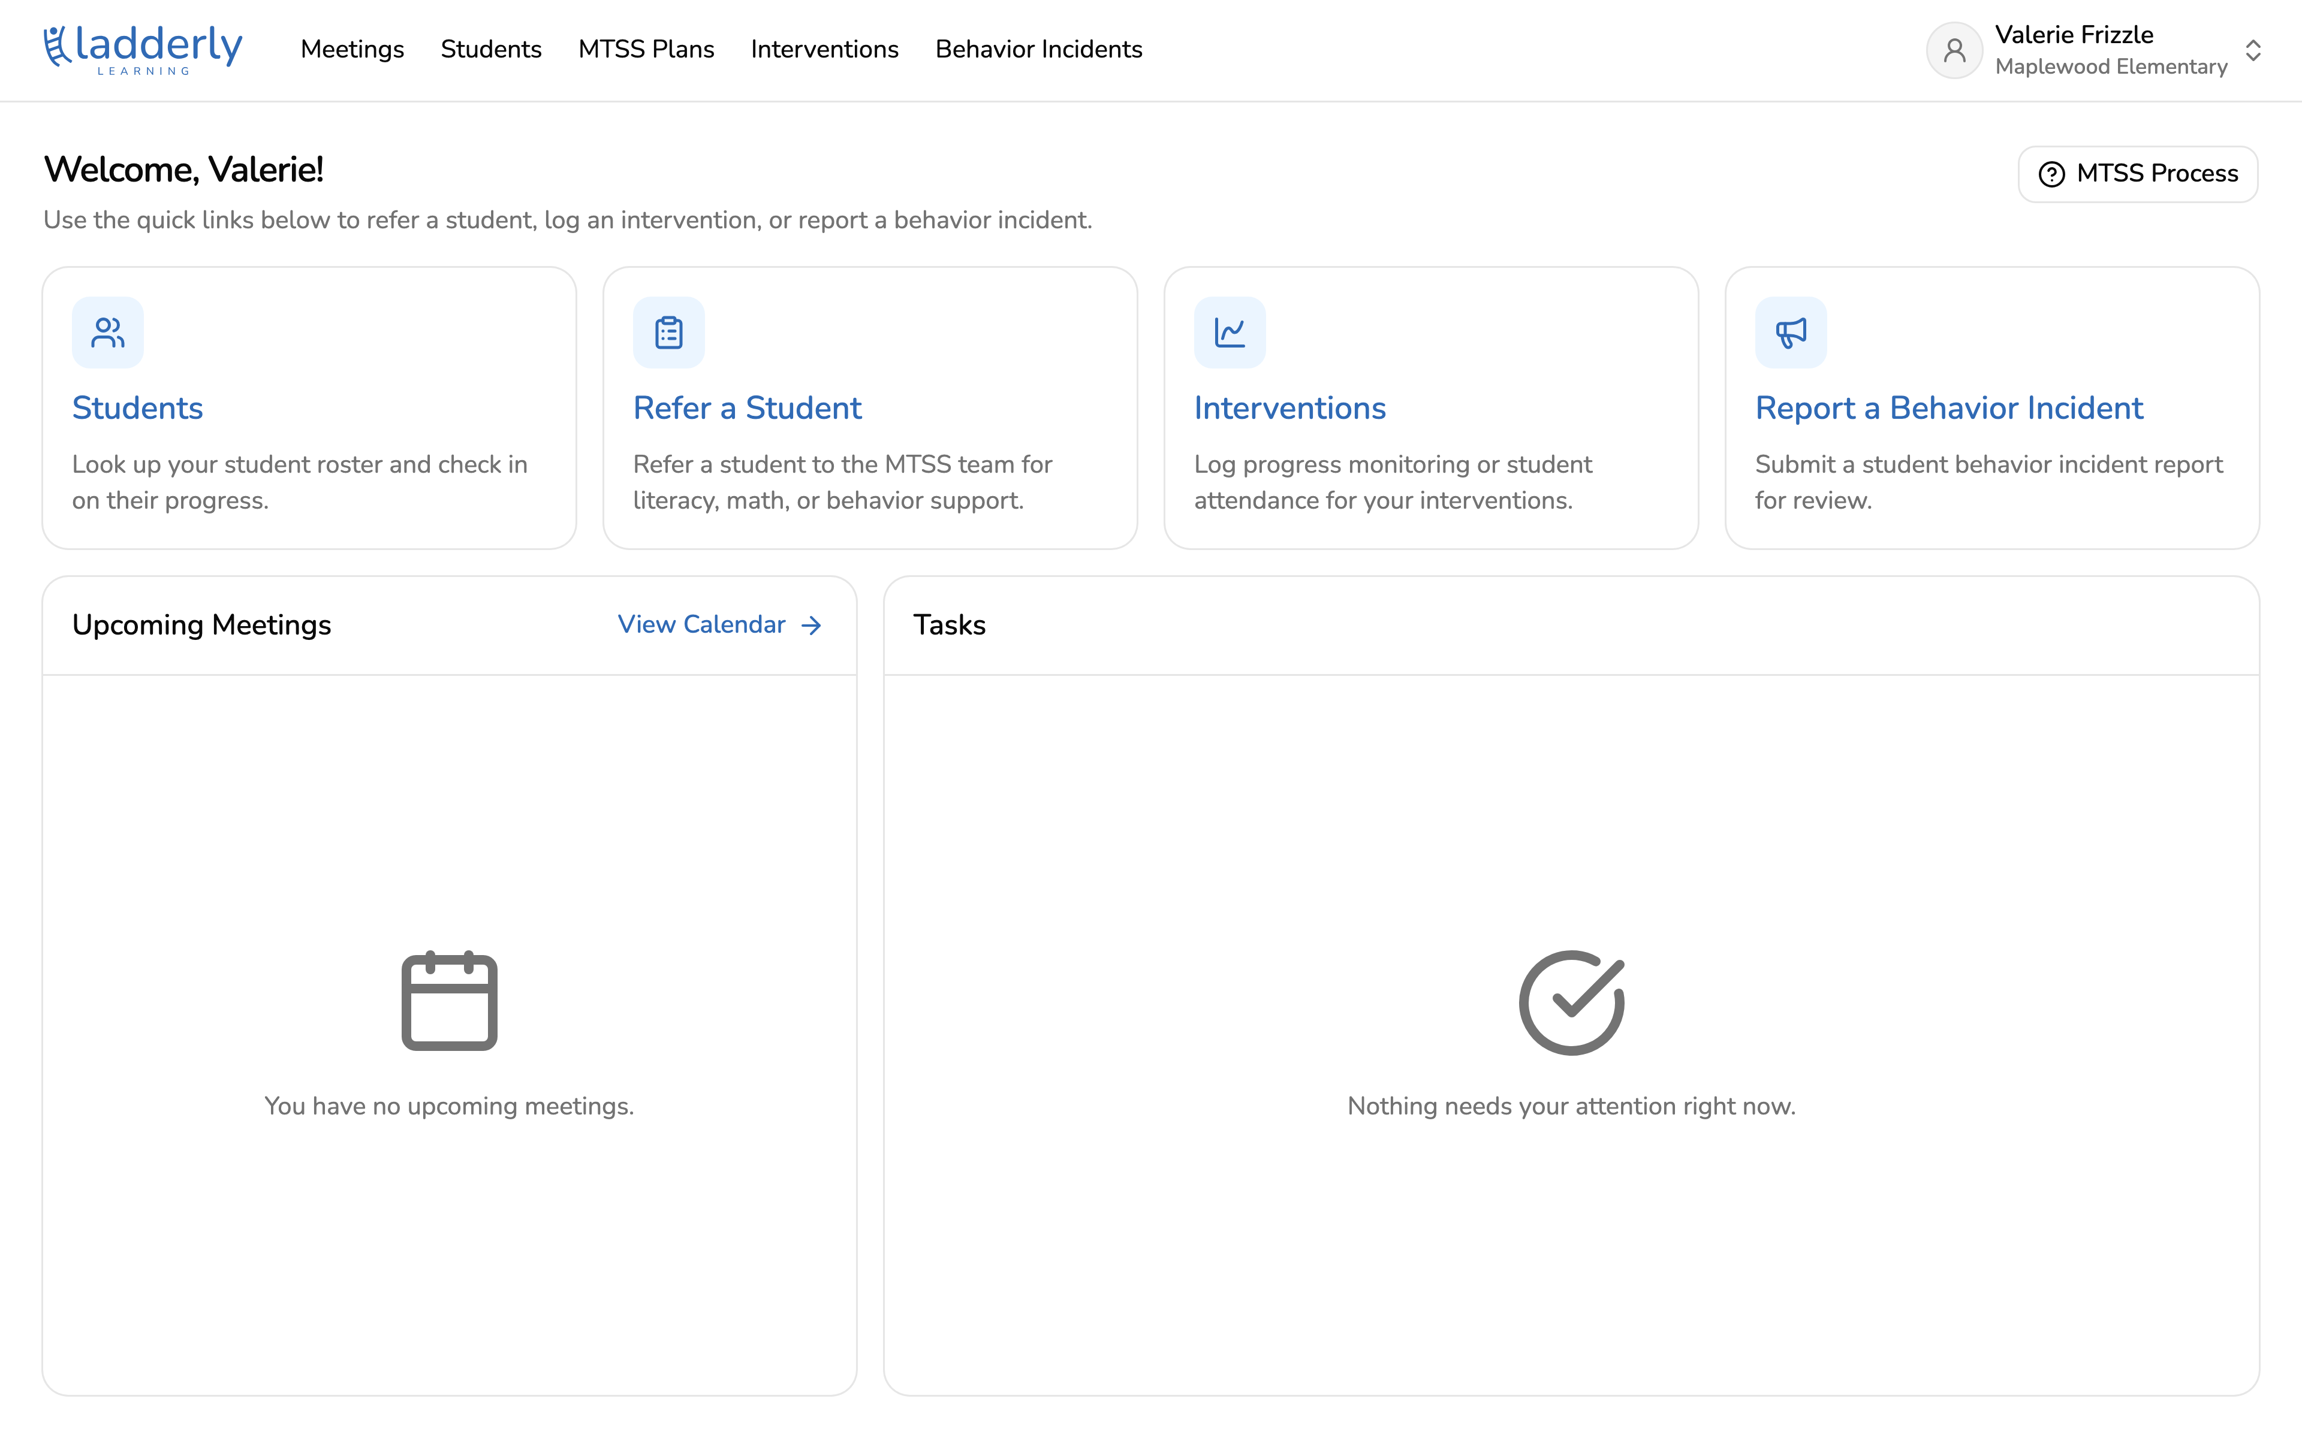Select Interventions in the top navigation

(825, 50)
